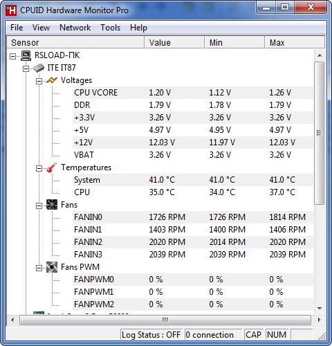Open the Help menu

coord(138,28)
